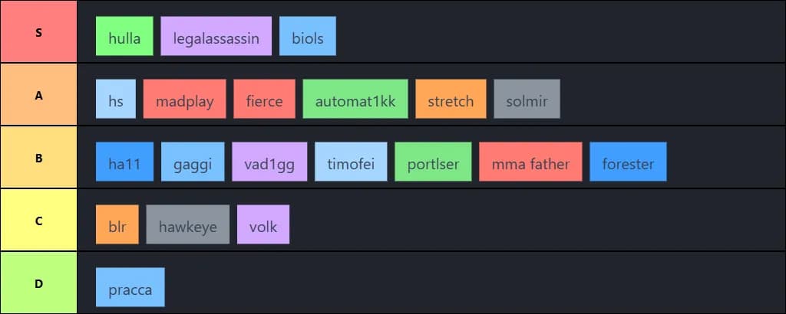
Task: Select the green D tier label
Action: [x=38, y=283]
